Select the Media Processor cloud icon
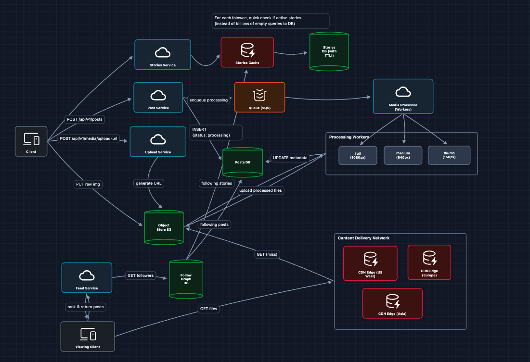Screen dimensions: 530x362 403,92
